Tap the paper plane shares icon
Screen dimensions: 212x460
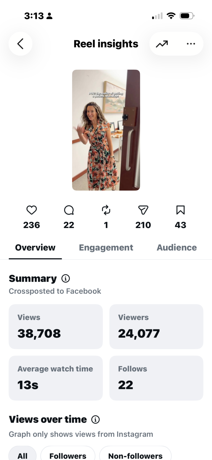(x=143, y=210)
